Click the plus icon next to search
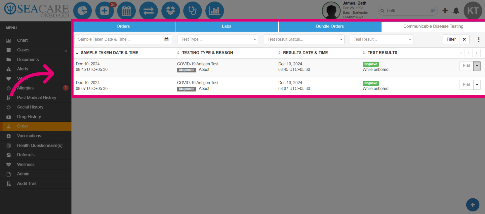This screenshot has width=485, height=214. click(x=445, y=11)
